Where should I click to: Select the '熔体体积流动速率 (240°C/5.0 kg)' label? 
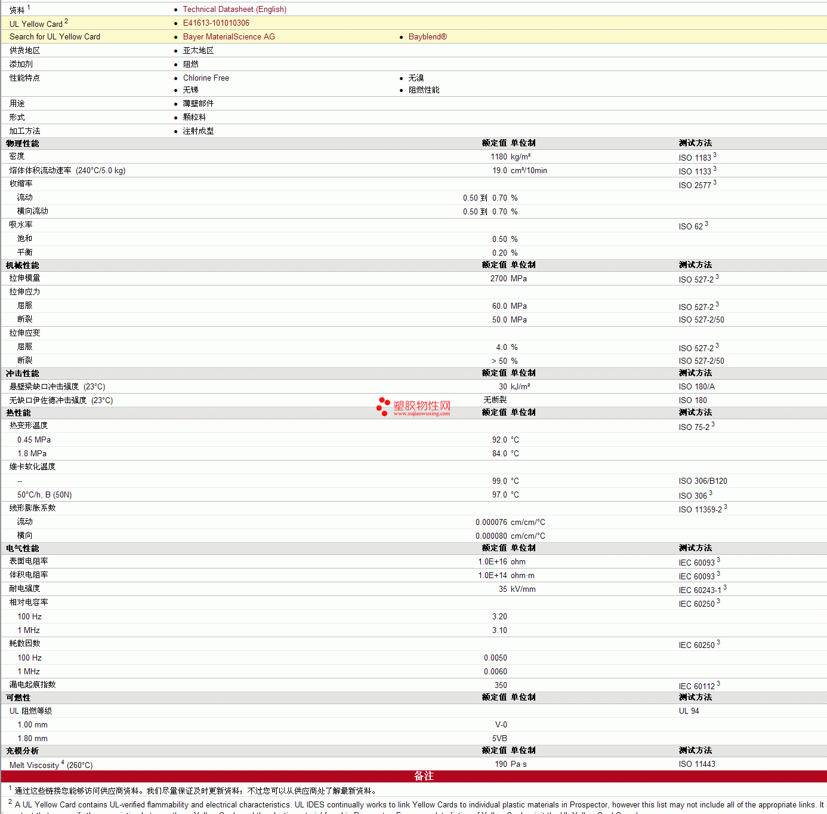pos(67,171)
